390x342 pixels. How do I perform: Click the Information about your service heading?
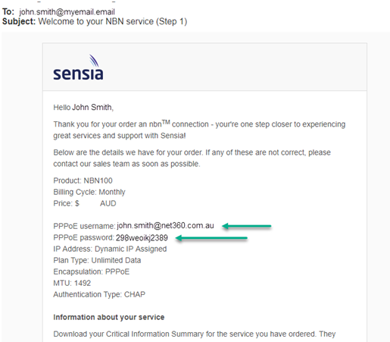[x=109, y=317]
